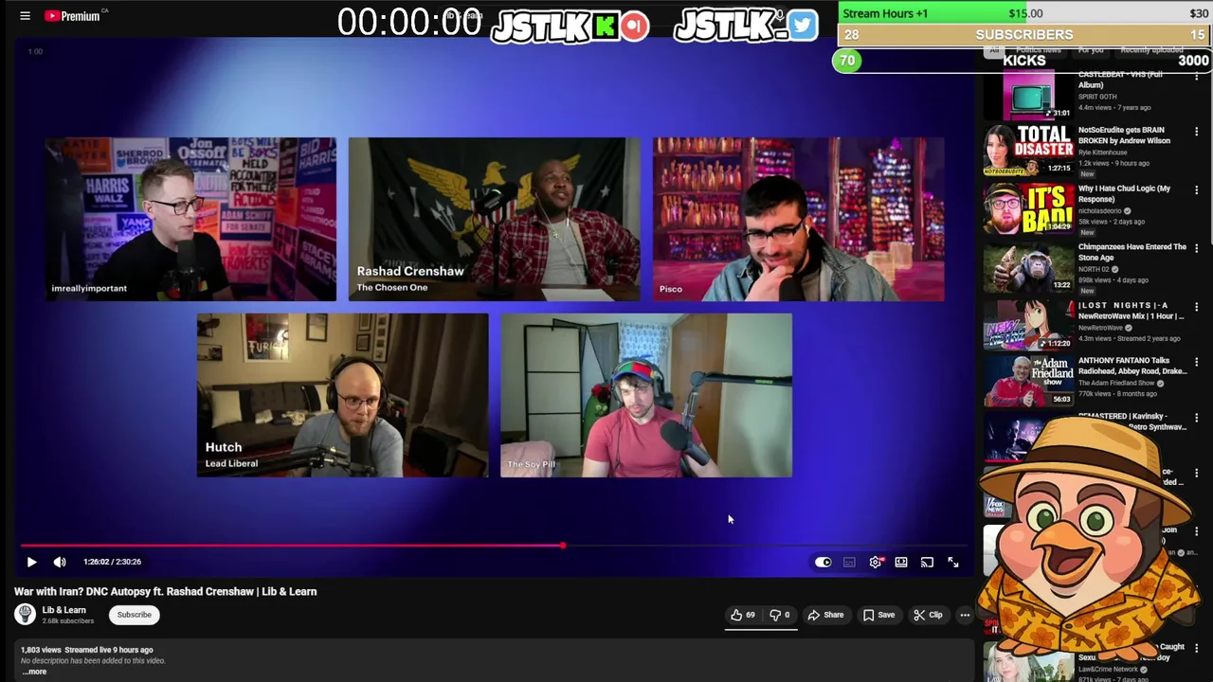Open the title Why I Hate Chud Logic

coord(1124,194)
